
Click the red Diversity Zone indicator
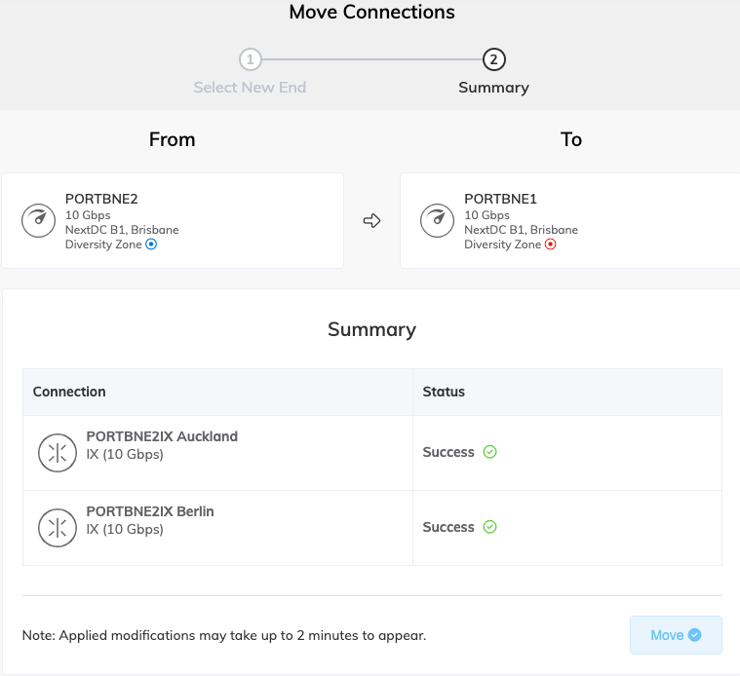pos(550,244)
